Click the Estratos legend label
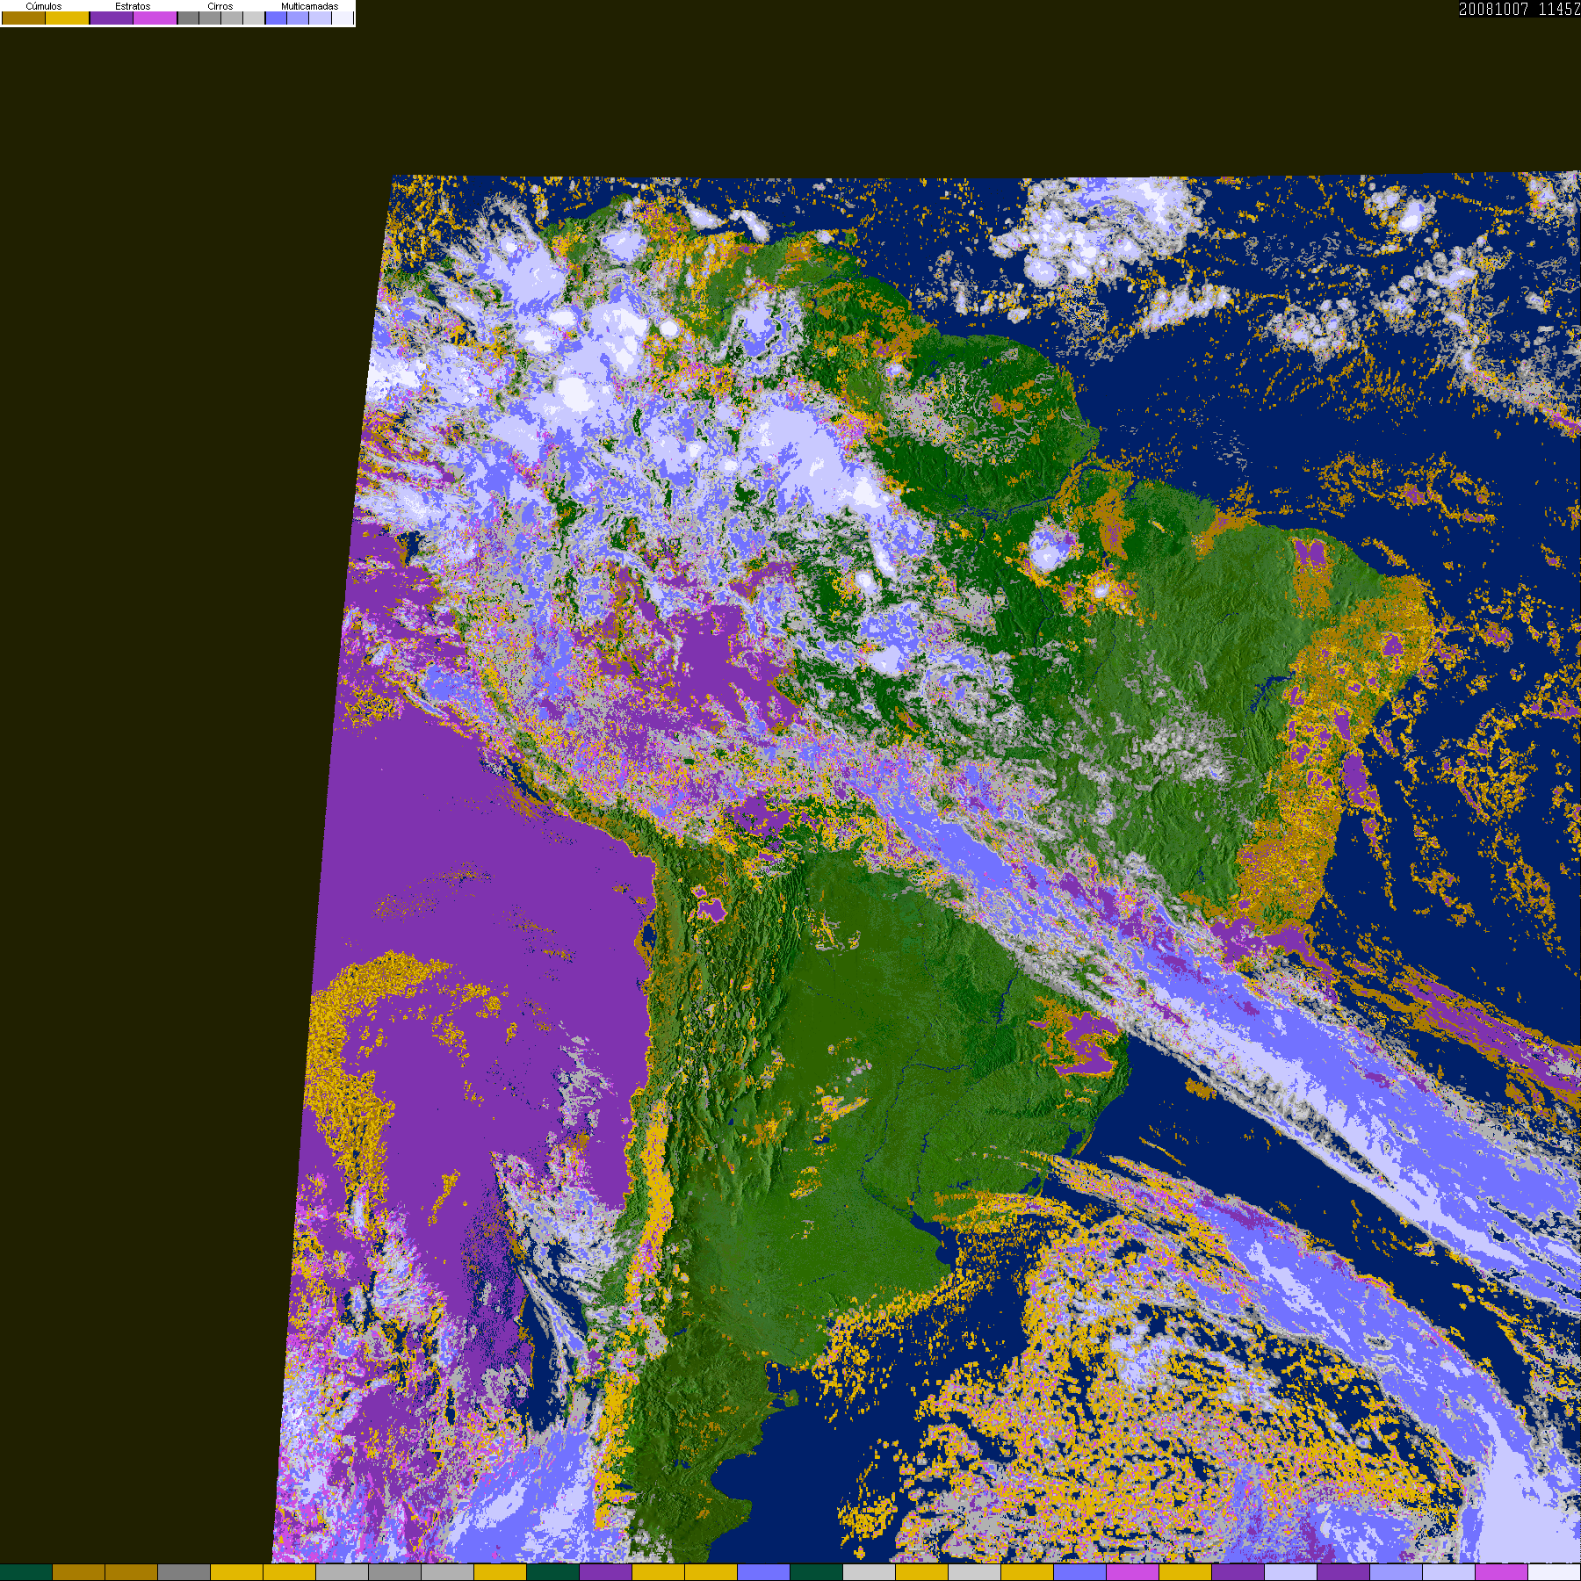1581x1581 pixels. coord(133,6)
